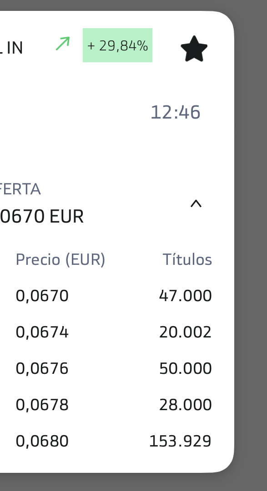Choose the 0,0676 price level
This screenshot has height=491, width=267.
coord(42,368)
